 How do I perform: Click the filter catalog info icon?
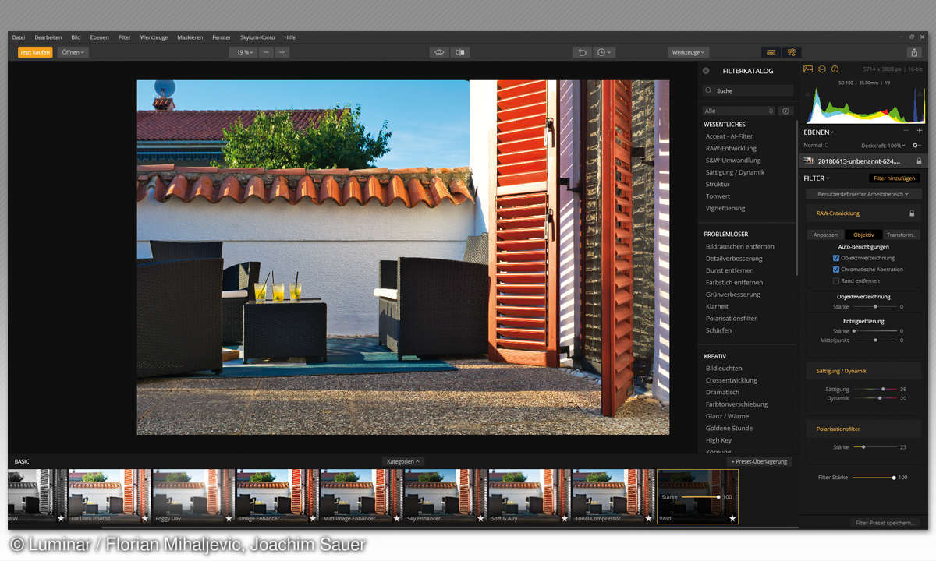pos(785,111)
